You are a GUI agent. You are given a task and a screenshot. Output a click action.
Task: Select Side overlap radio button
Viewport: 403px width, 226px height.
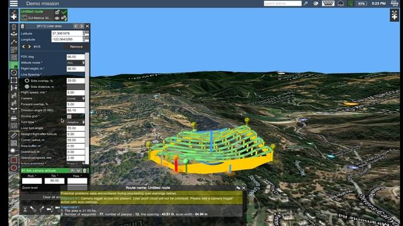pos(26,80)
